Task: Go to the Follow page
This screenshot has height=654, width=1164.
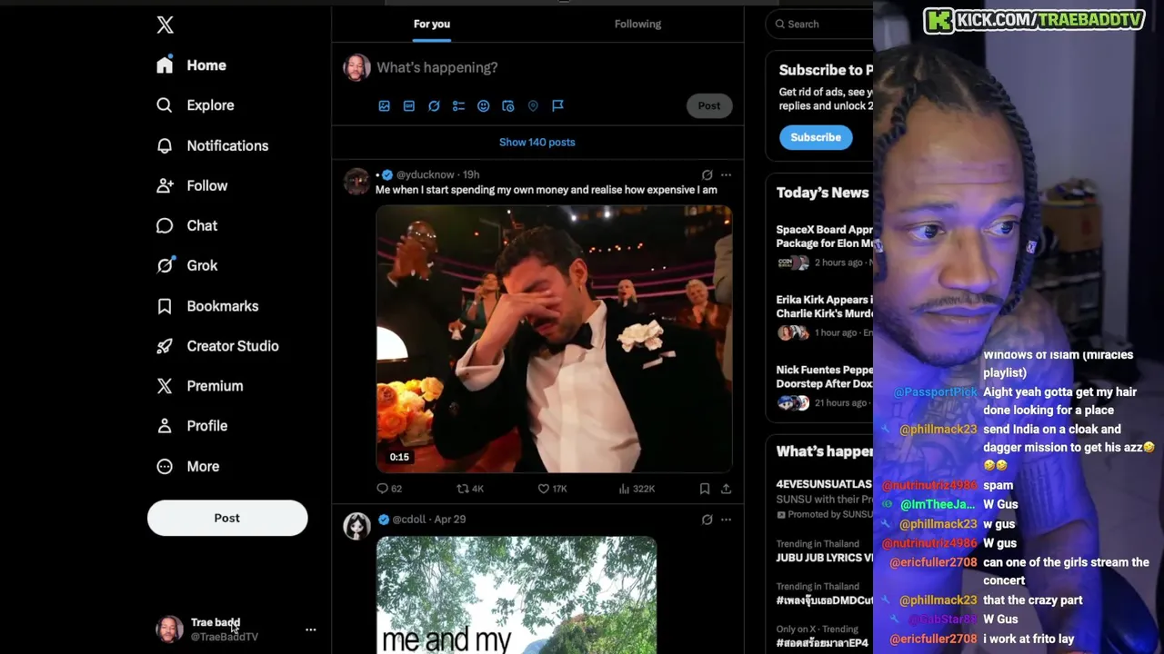Action: (x=192, y=185)
